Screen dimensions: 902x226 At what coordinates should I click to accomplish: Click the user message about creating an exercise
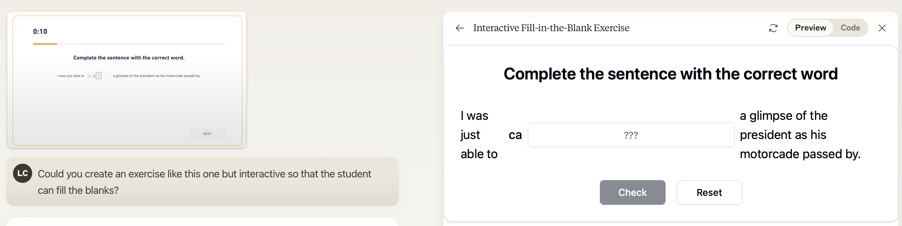(204, 182)
